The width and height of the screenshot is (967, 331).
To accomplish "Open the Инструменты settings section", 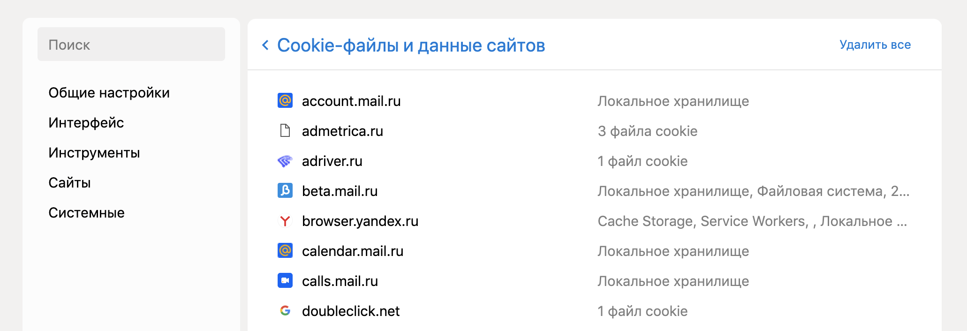I will (94, 153).
